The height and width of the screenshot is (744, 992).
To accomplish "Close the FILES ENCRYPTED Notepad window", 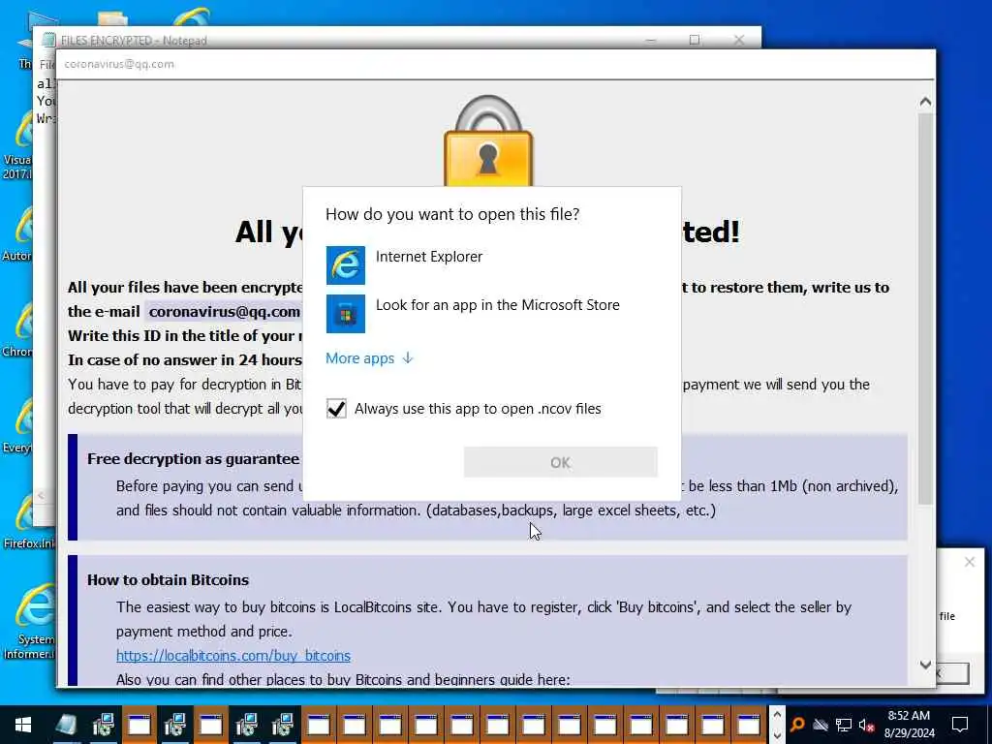I will (x=738, y=40).
